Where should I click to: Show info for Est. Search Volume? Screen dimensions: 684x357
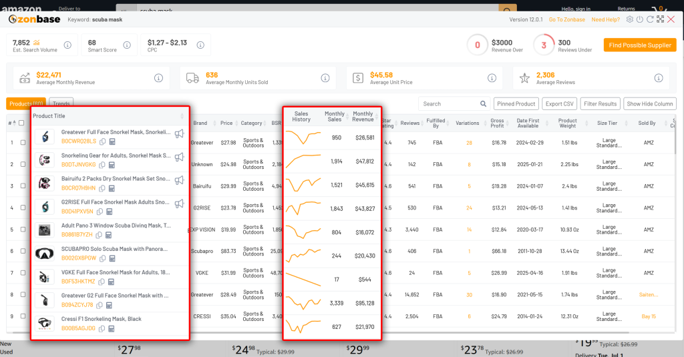point(67,45)
